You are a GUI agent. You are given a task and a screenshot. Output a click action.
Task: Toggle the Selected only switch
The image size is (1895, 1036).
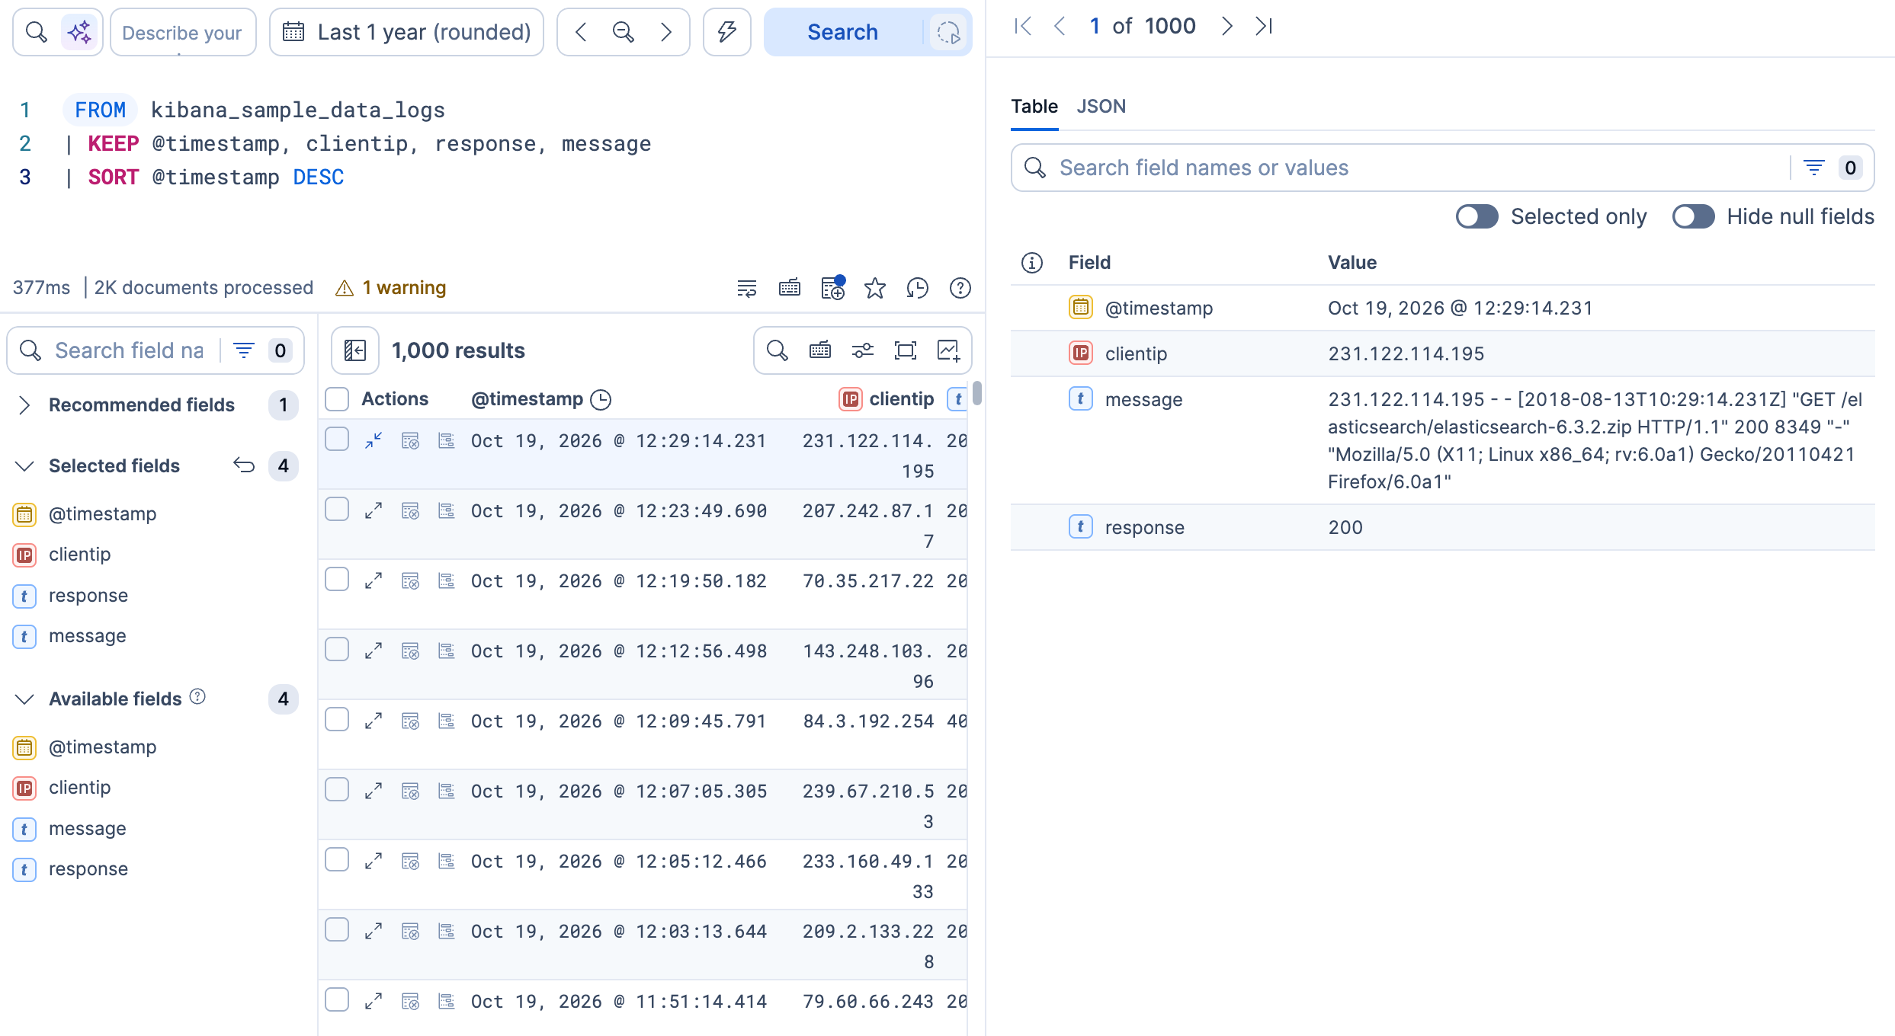point(1477,216)
